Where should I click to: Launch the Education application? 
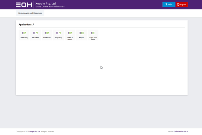tap(35, 35)
